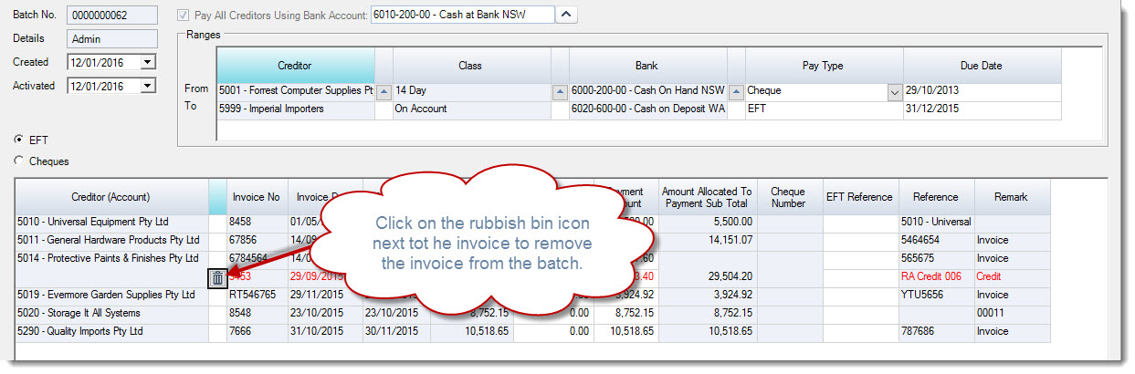Screen dimensions: 1135x374
Task: Select row 5014 - Protective Paints & Finishes
Action: 111,258
